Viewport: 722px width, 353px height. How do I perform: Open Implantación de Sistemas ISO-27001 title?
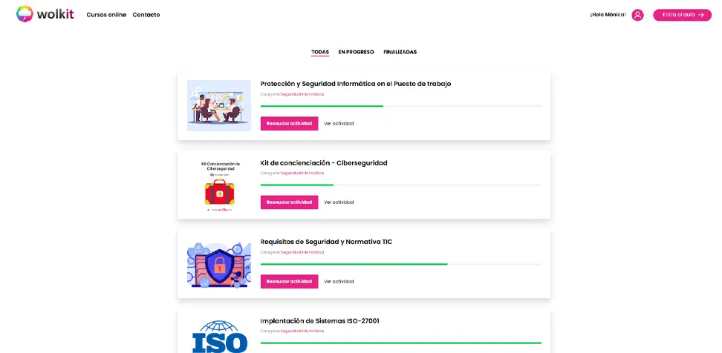(x=319, y=321)
